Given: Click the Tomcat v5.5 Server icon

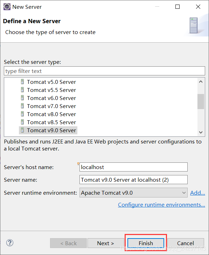Looking at the screenshot, I should 22,90.
